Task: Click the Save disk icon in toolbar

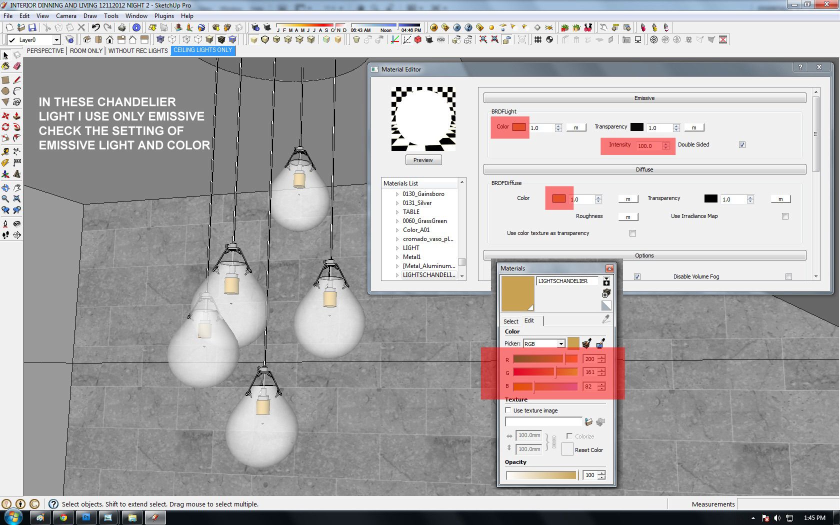Action: point(32,27)
